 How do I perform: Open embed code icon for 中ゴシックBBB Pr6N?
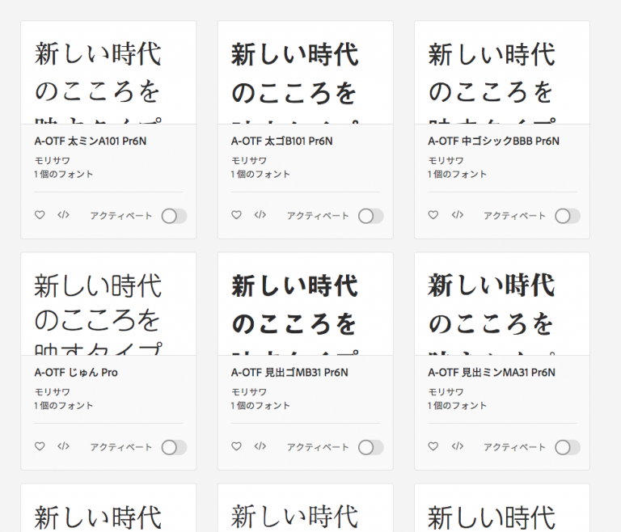pos(458,215)
